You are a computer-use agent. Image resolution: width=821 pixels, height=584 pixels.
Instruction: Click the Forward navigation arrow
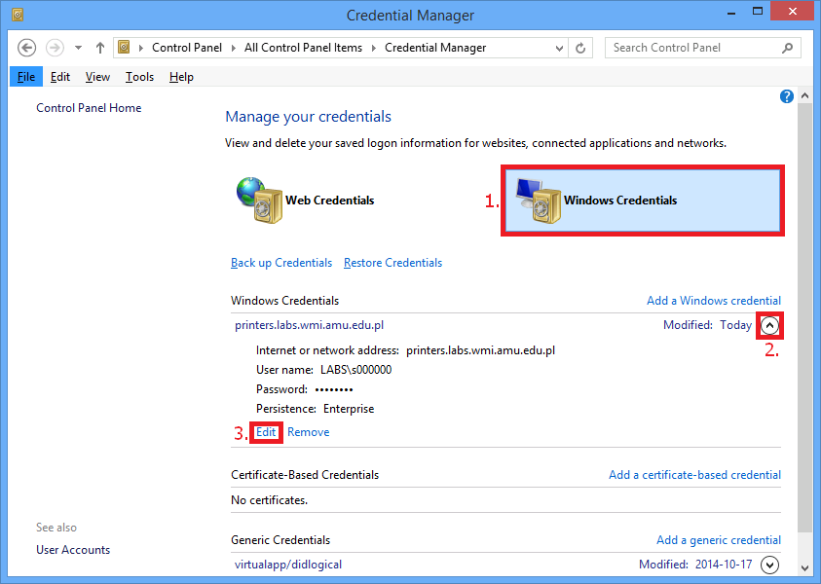(55, 48)
